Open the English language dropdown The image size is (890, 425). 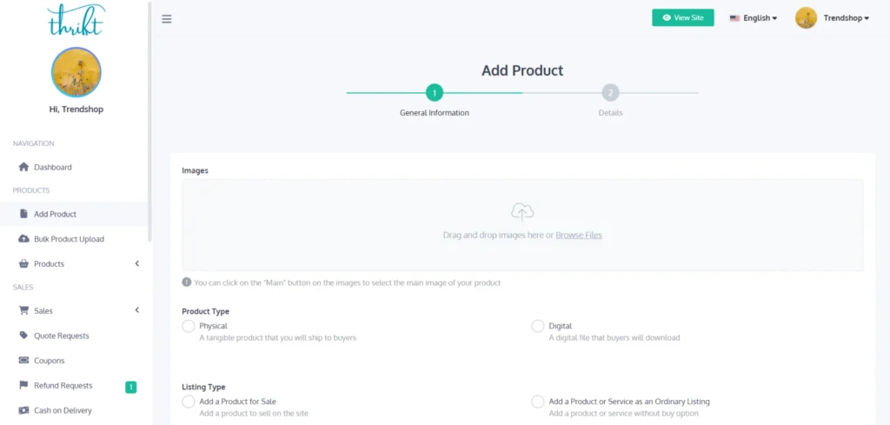pyautogui.click(x=753, y=17)
